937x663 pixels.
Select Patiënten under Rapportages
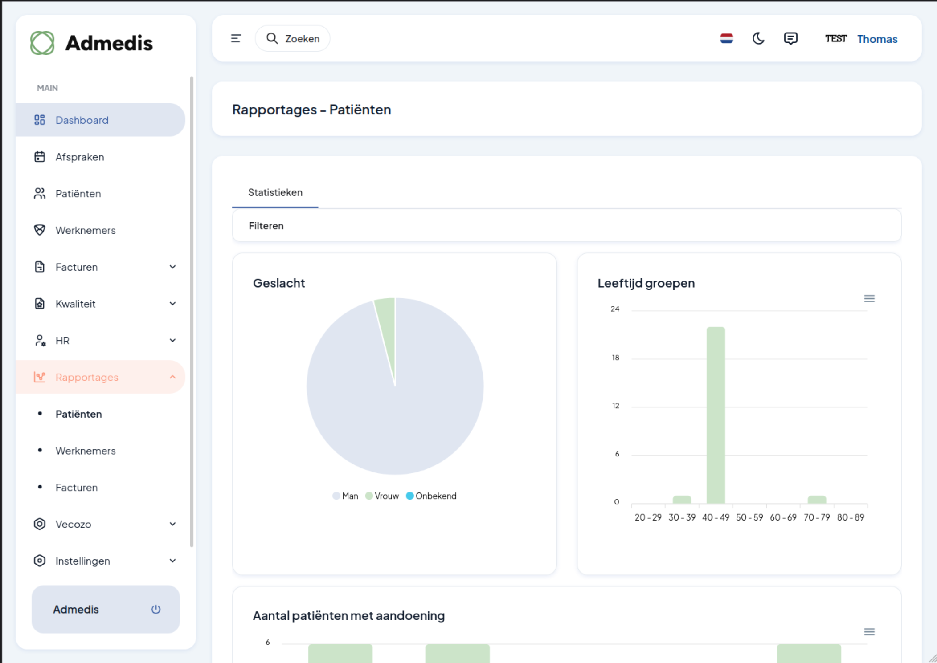pyautogui.click(x=79, y=414)
